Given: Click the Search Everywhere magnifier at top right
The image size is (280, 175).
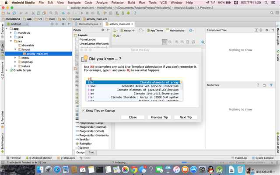Looking at the screenshot, I should coord(272,13).
